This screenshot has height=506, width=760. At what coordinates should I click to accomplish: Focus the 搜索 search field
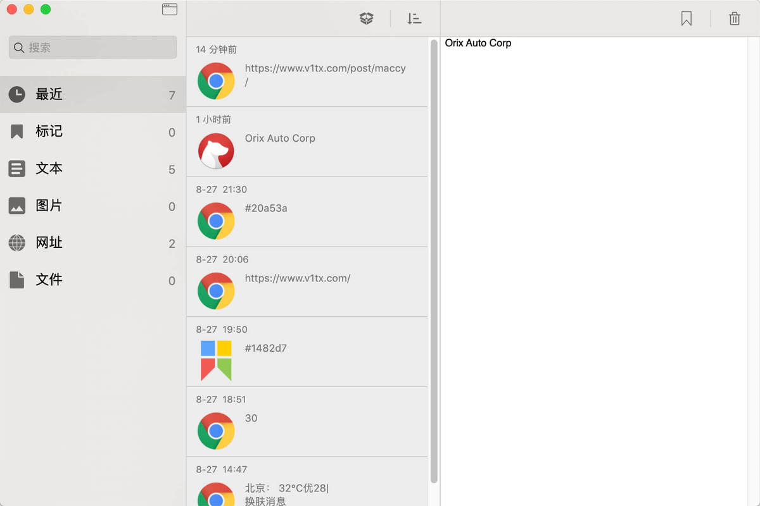pyautogui.click(x=93, y=47)
